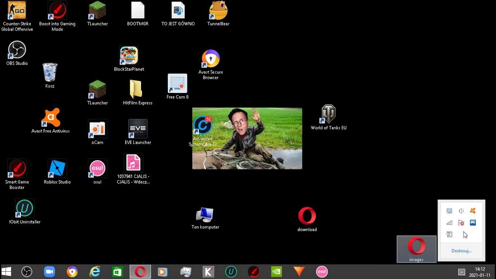Open Smart Game Booster from taskbar
The height and width of the screenshot is (279, 496).
tap(254, 272)
